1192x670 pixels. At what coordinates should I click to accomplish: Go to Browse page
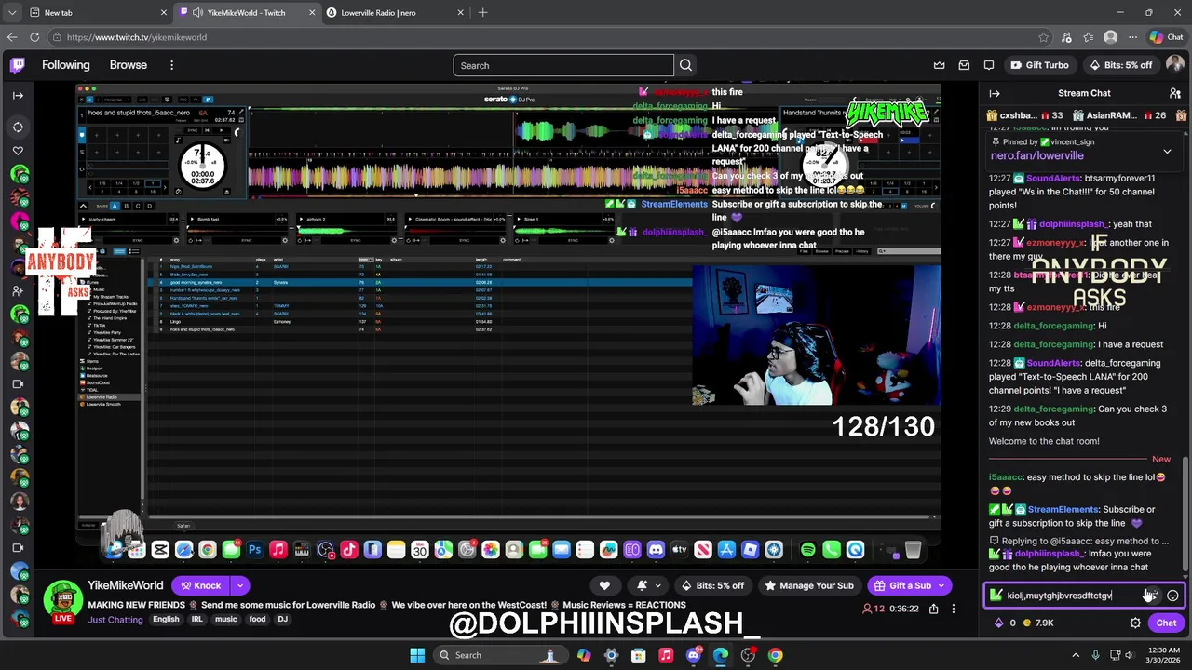pos(129,65)
